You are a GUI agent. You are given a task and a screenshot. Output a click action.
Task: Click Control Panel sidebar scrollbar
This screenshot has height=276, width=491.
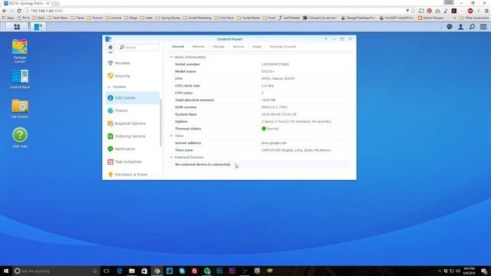161,122
